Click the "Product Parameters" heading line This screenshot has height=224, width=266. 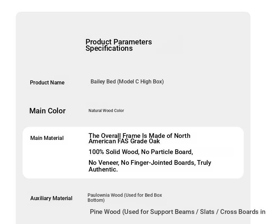click(119, 42)
